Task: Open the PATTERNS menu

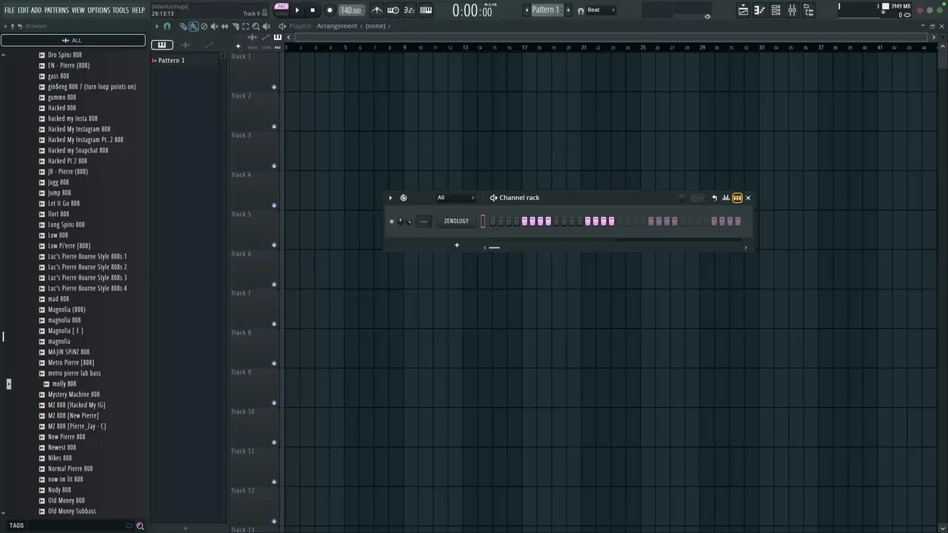Action: pos(56,10)
